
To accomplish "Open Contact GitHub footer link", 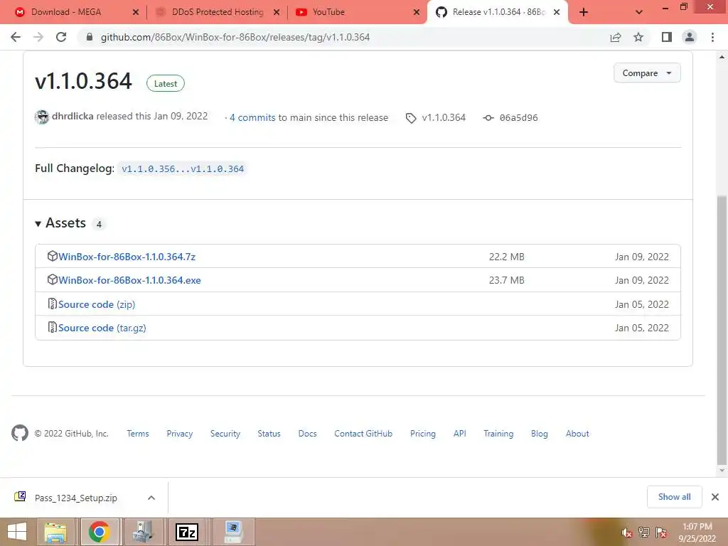I will (363, 434).
